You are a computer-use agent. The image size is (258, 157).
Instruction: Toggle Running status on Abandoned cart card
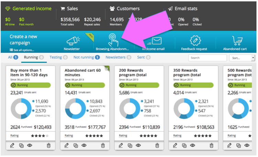pos(85,85)
